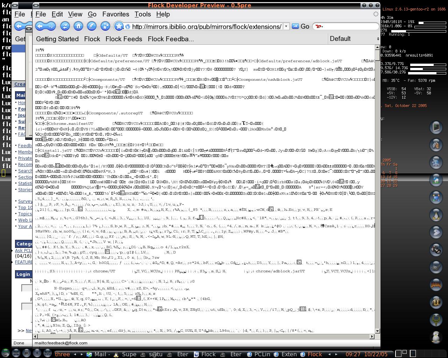448x358 pixels.
Task: Go back with the Flock back arrow
Action: click(x=40, y=26)
